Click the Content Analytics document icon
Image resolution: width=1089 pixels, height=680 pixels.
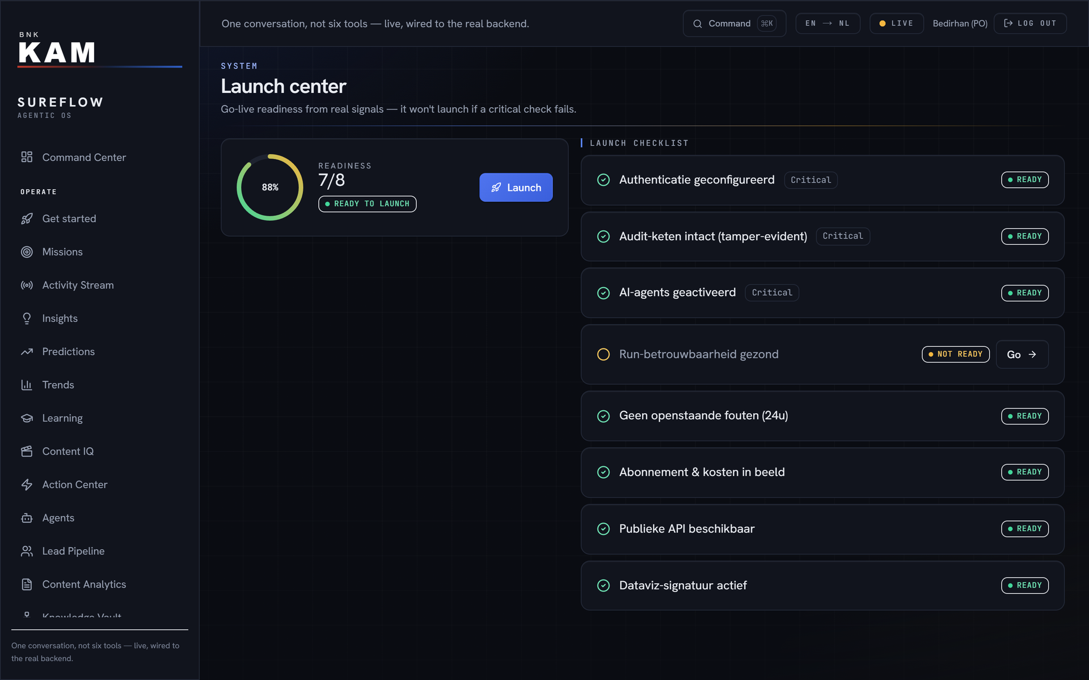point(27,584)
